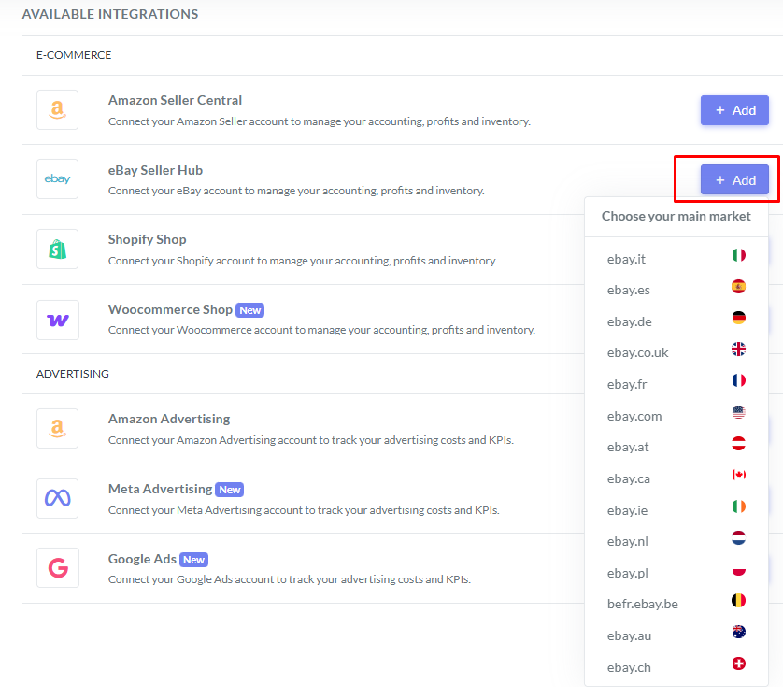Select ebay.ch at the list bottom

point(629,667)
